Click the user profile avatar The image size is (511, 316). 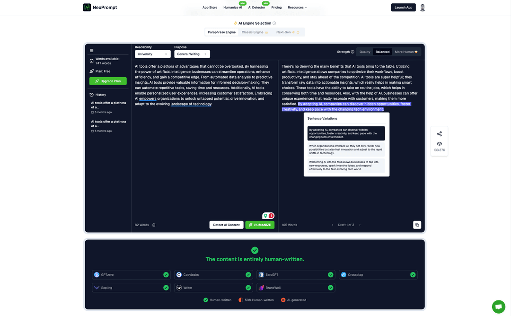pyautogui.click(x=423, y=8)
